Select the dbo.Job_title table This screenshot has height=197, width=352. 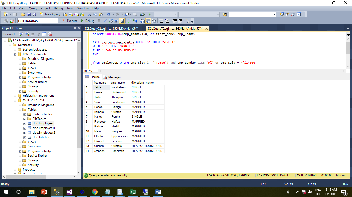coord(41,137)
